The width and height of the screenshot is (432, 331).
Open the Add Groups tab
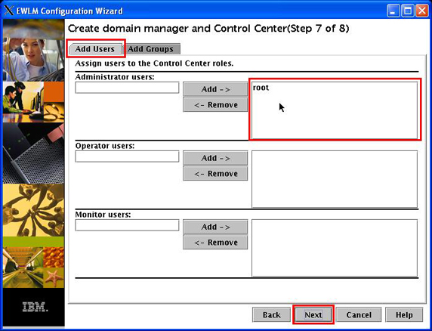coord(151,49)
